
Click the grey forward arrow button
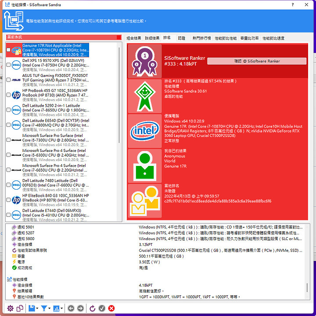80,308
